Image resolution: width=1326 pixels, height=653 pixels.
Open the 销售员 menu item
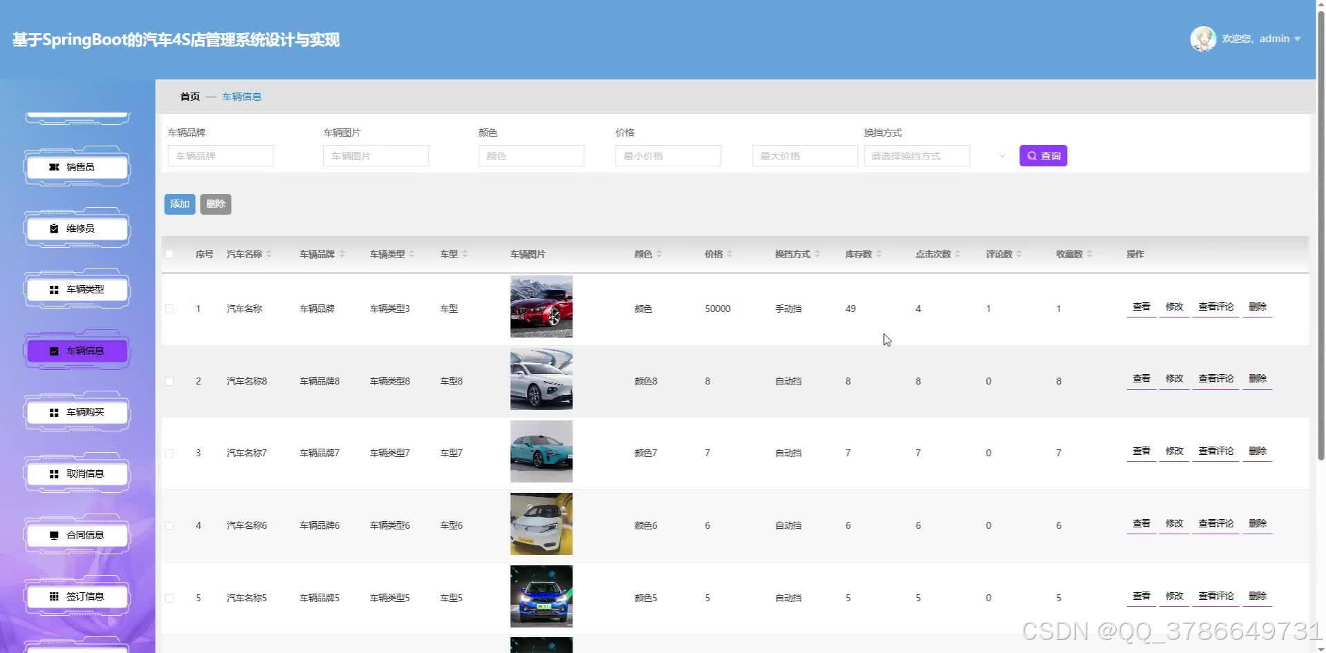point(77,167)
